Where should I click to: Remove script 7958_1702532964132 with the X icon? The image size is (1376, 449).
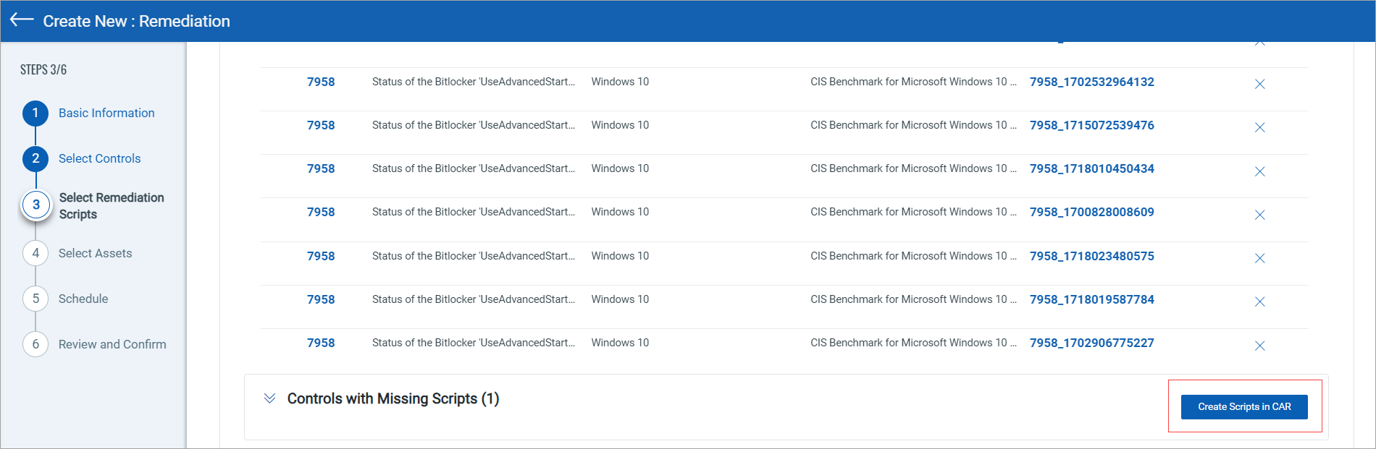[1260, 84]
